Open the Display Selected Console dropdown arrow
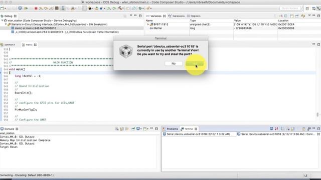The height and width of the screenshot is (180, 321). click(141, 129)
